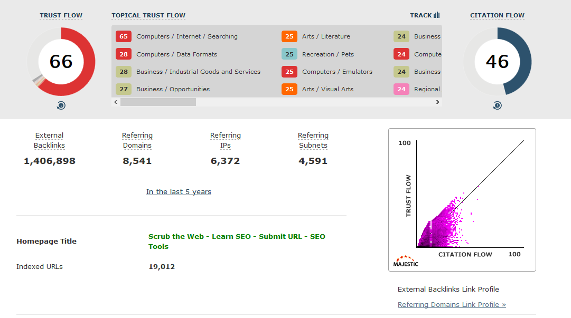
Task: Click the red 24 badge beside Compute
Action: click(401, 54)
